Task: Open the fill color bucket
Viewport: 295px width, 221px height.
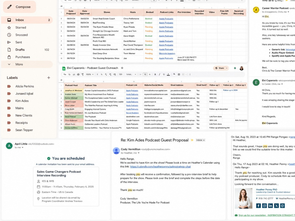Action: click(174, 74)
